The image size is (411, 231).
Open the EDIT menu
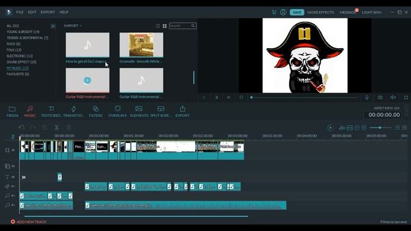click(32, 12)
